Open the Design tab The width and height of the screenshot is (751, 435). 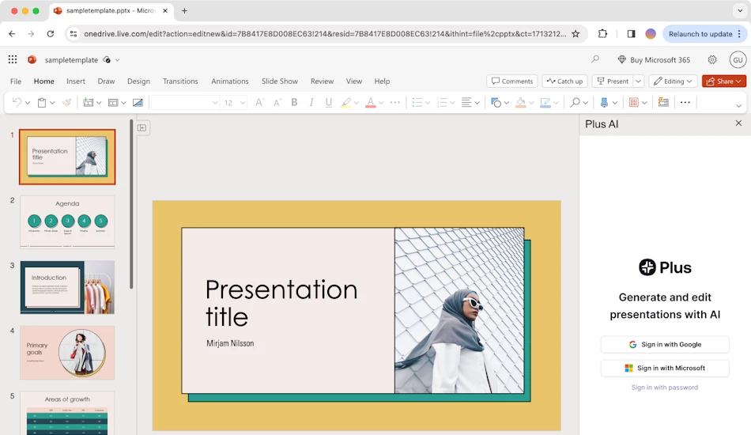[x=138, y=81]
